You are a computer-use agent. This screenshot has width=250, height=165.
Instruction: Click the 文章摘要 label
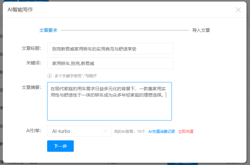tap(32, 87)
